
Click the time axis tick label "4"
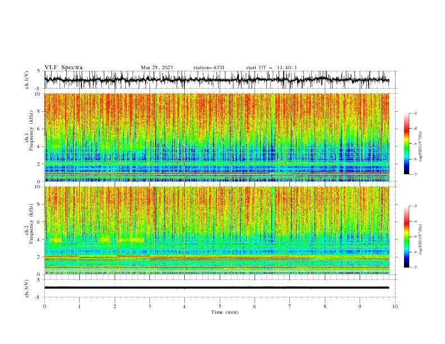pyautogui.click(x=184, y=306)
